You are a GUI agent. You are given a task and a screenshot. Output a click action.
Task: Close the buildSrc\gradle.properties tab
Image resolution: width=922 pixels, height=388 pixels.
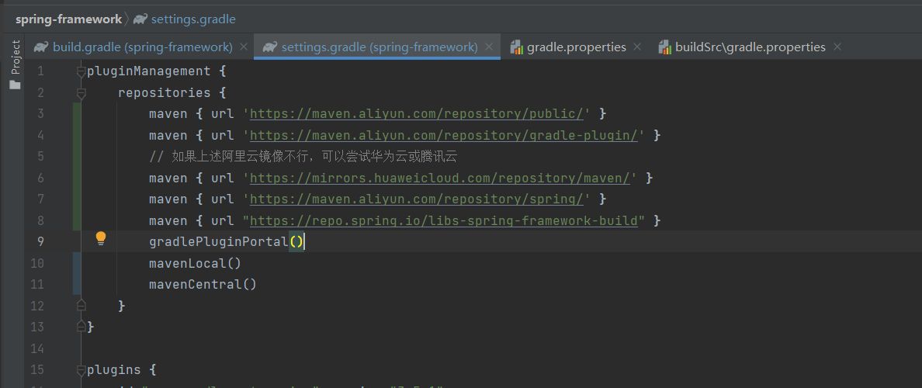coord(837,47)
